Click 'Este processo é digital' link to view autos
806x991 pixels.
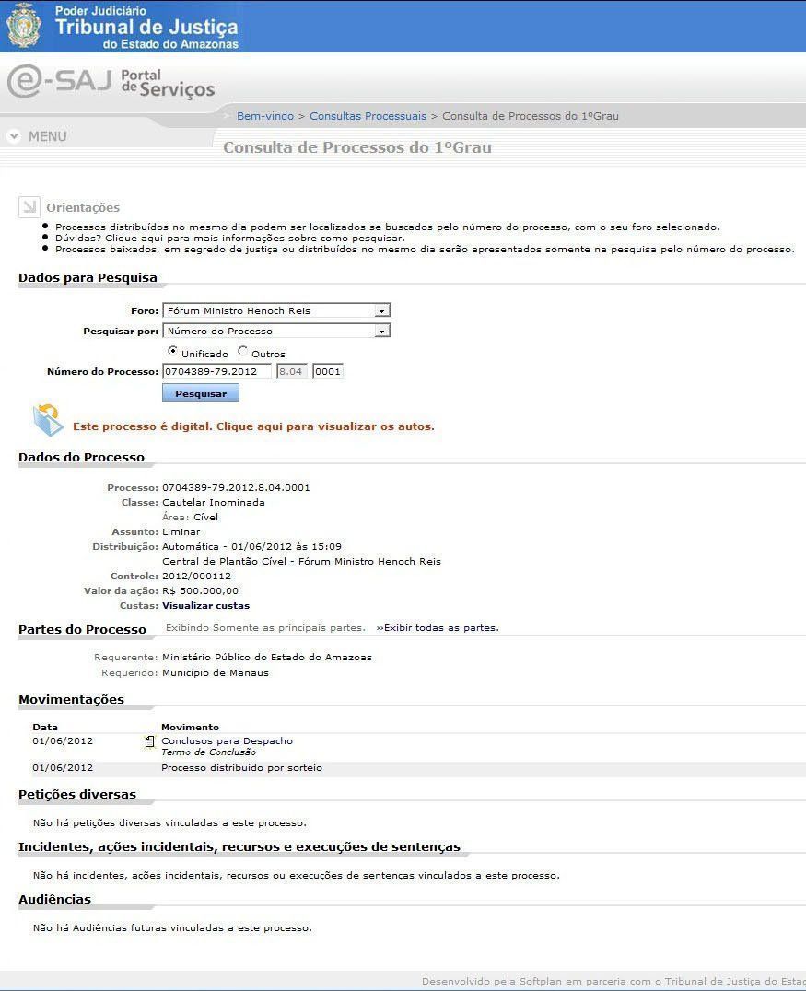(x=253, y=426)
